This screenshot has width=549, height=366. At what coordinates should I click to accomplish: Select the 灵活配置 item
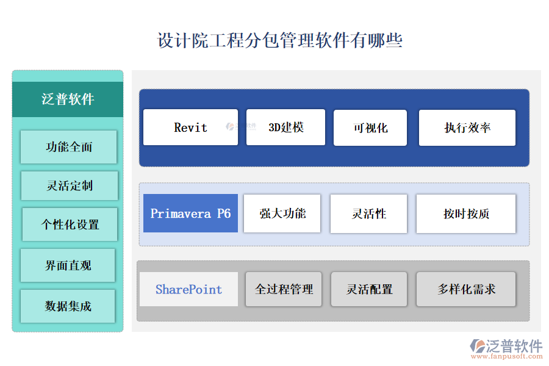click(x=369, y=289)
